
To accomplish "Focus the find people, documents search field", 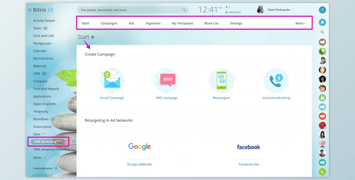I will point(133,10).
